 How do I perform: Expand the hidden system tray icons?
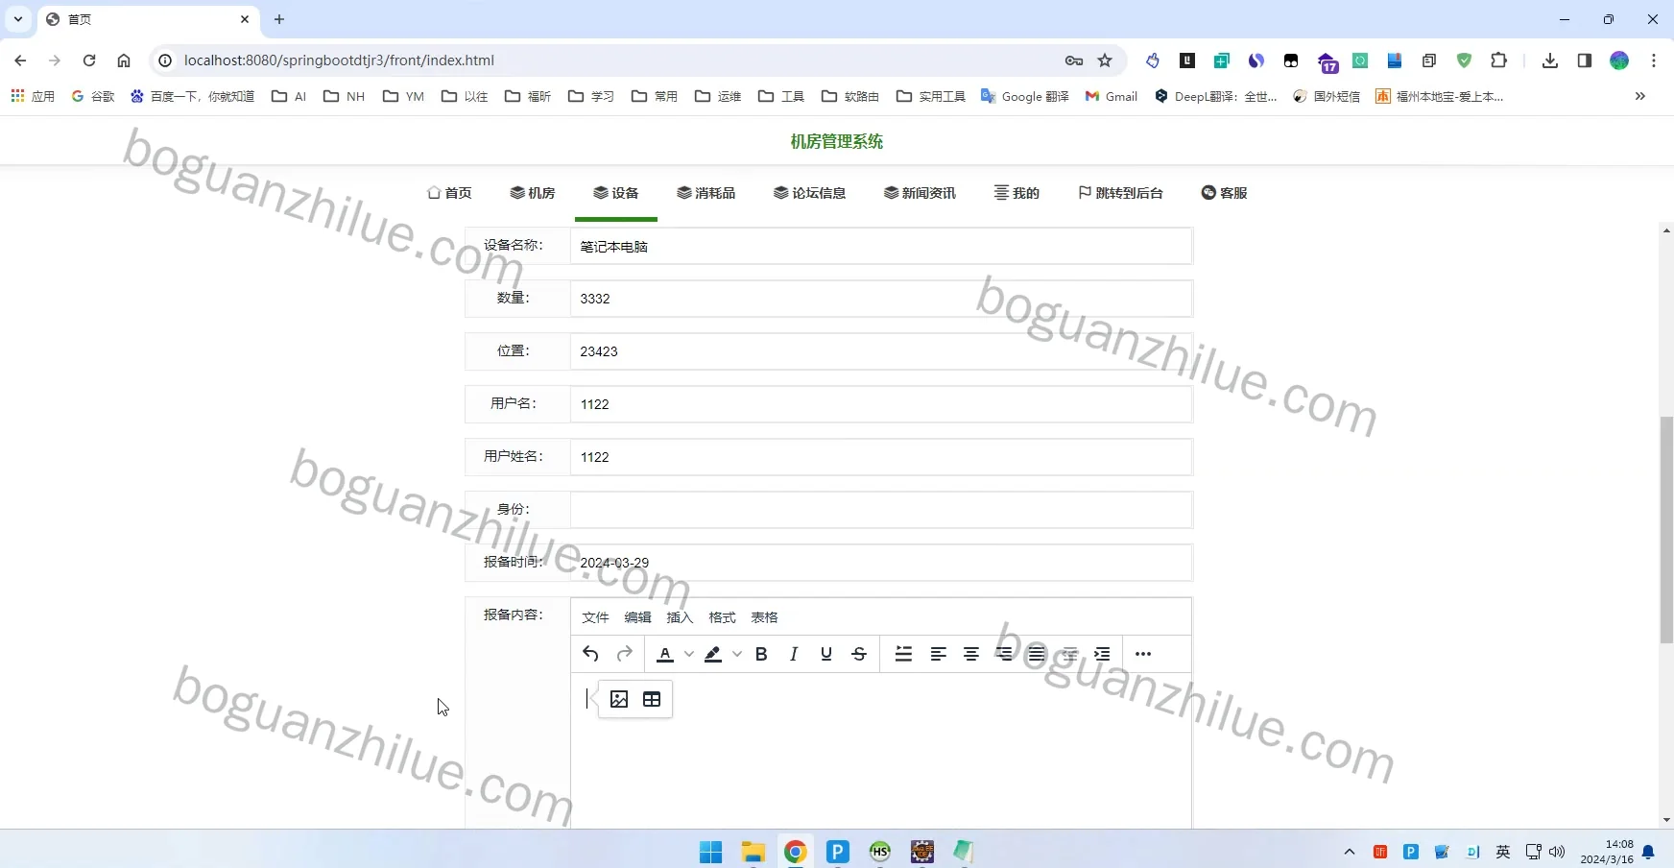[x=1350, y=852]
